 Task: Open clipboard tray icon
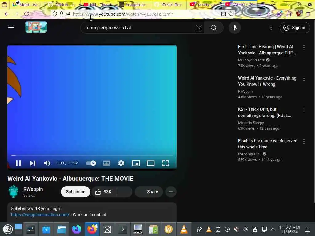tap(218, 229)
